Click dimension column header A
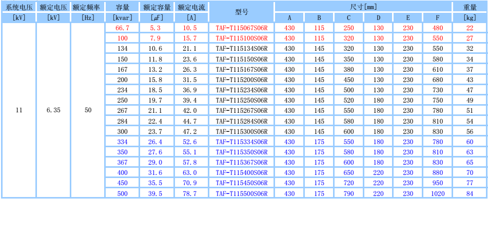Screen dimensions: 488x236 point(289,18)
